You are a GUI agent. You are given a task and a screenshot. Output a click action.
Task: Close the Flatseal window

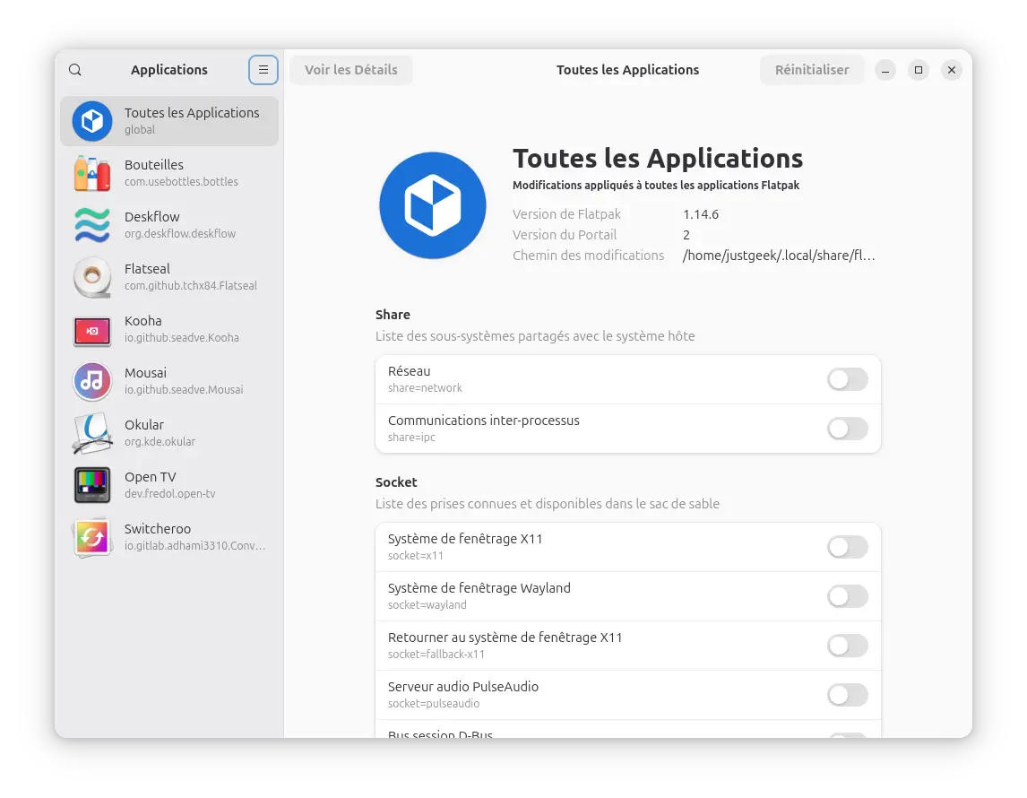(x=952, y=69)
